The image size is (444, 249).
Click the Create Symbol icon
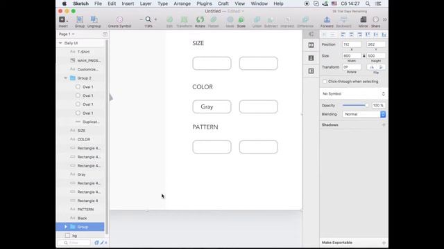[x=120, y=19]
